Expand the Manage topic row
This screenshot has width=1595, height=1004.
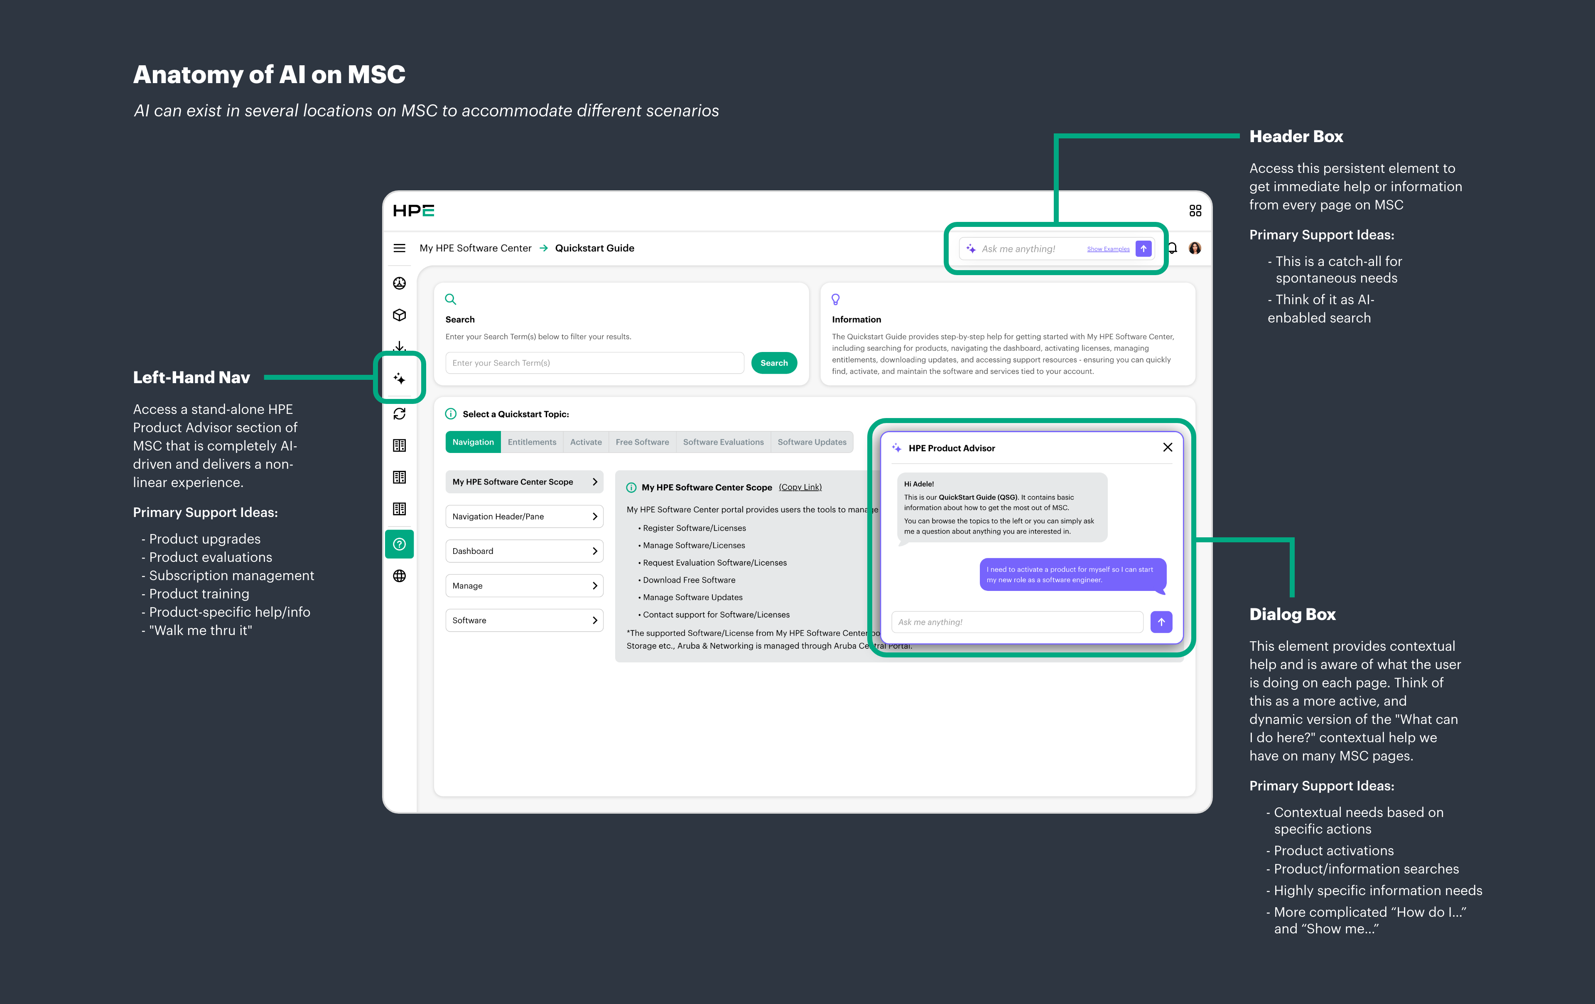[x=524, y=586]
